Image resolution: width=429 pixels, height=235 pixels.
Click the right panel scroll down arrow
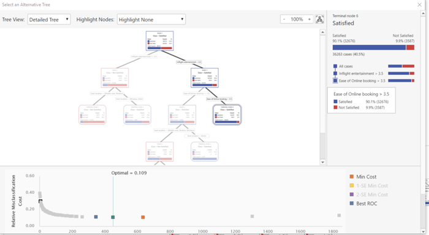423,231
